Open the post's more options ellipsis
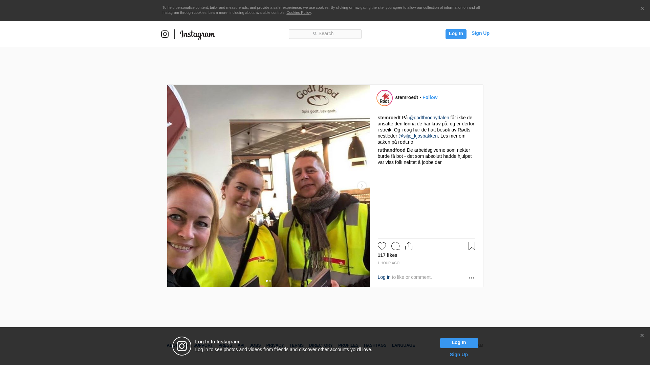Image resolution: width=650 pixels, height=365 pixels. [471, 278]
